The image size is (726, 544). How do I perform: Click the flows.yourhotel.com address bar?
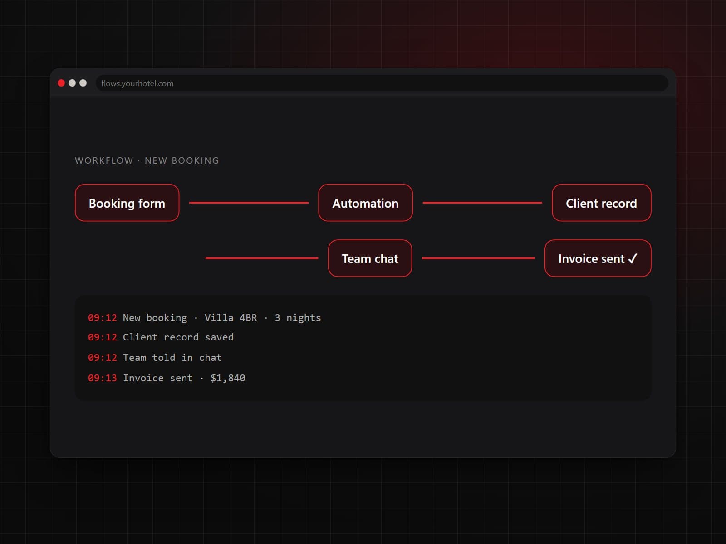coord(382,83)
